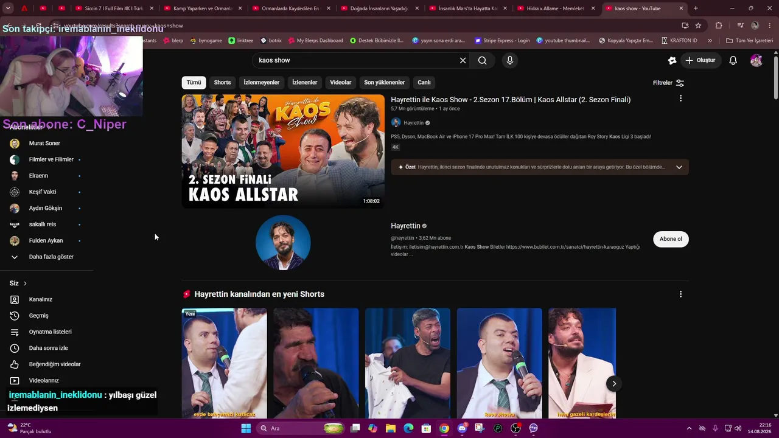The height and width of the screenshot is (438, 779).
Task: Open Chrome extensions puzzle icon
Action: 719,26
